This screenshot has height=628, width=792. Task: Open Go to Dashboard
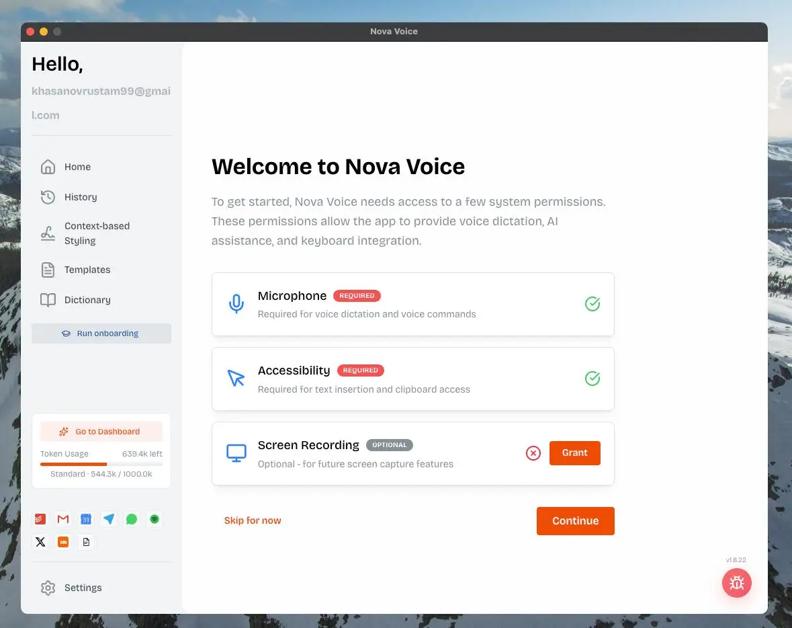click(x=101, y=431)
